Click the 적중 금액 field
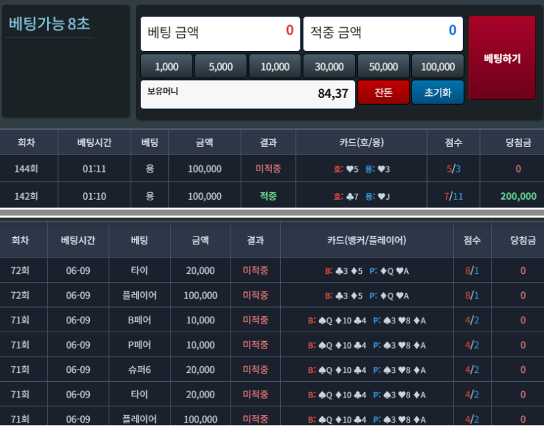Viewport: 544px width, 426px height. tap(383, 33)
